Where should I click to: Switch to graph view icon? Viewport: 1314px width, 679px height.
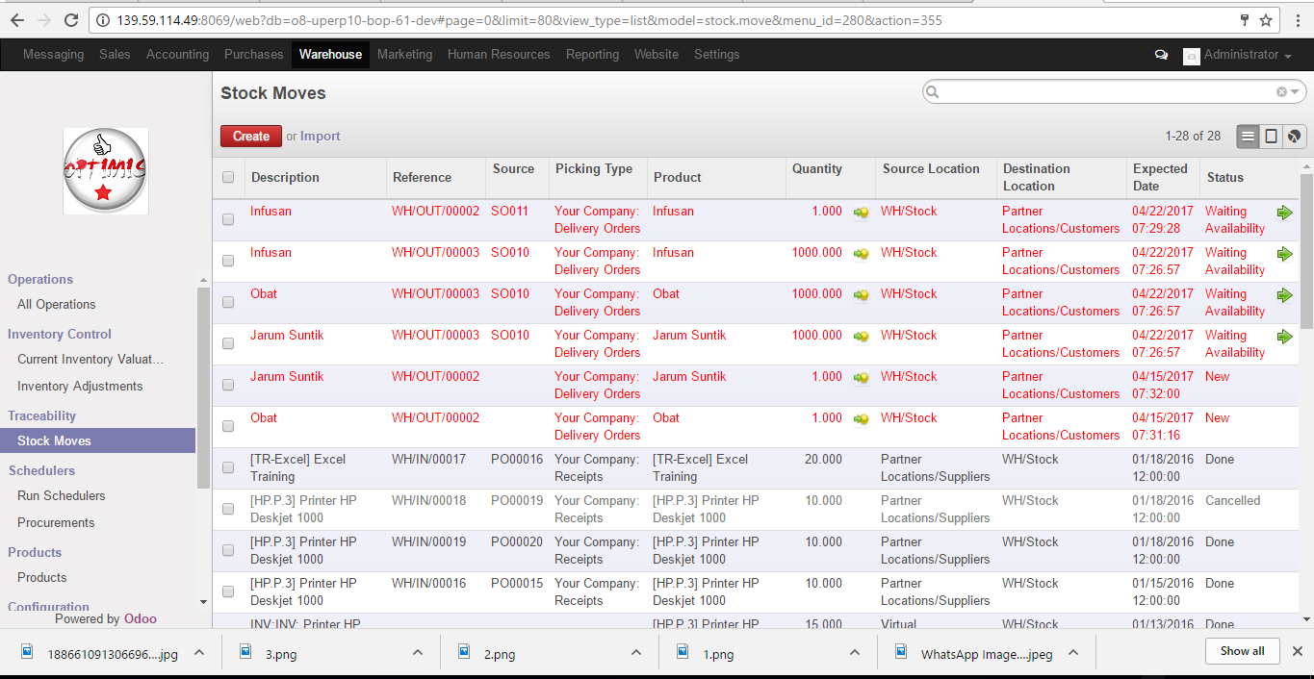click(1295, 137)
